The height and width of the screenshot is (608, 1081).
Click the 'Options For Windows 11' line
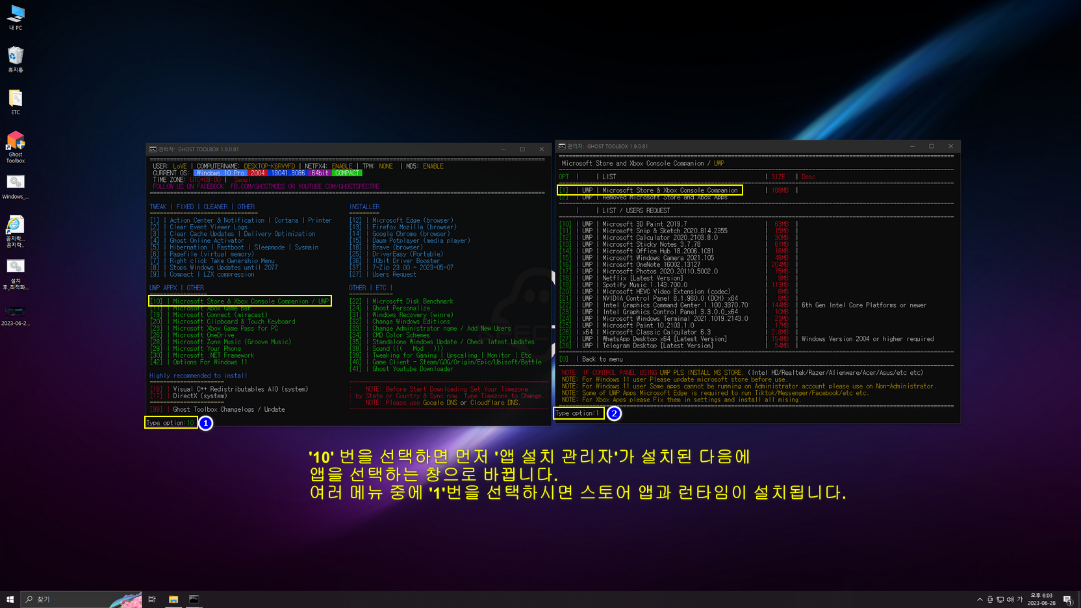pyautogui.click(x=199, y=362)
